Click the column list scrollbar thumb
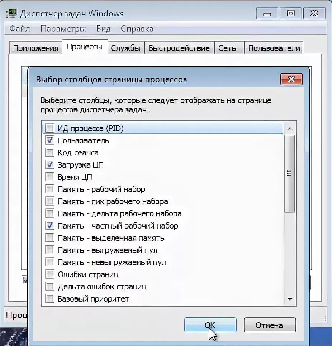The height and width of the screenshot is (346, 332). 289,174
